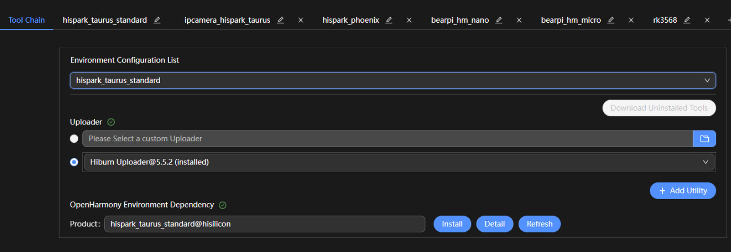Refresh the OpenHarmony environment dependency
The image size is (731, 252).
coord(540,224)
